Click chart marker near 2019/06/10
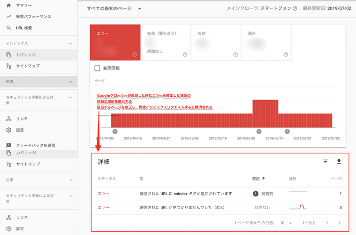This screenshot has height=235, width=356. [x=287, y=131]
